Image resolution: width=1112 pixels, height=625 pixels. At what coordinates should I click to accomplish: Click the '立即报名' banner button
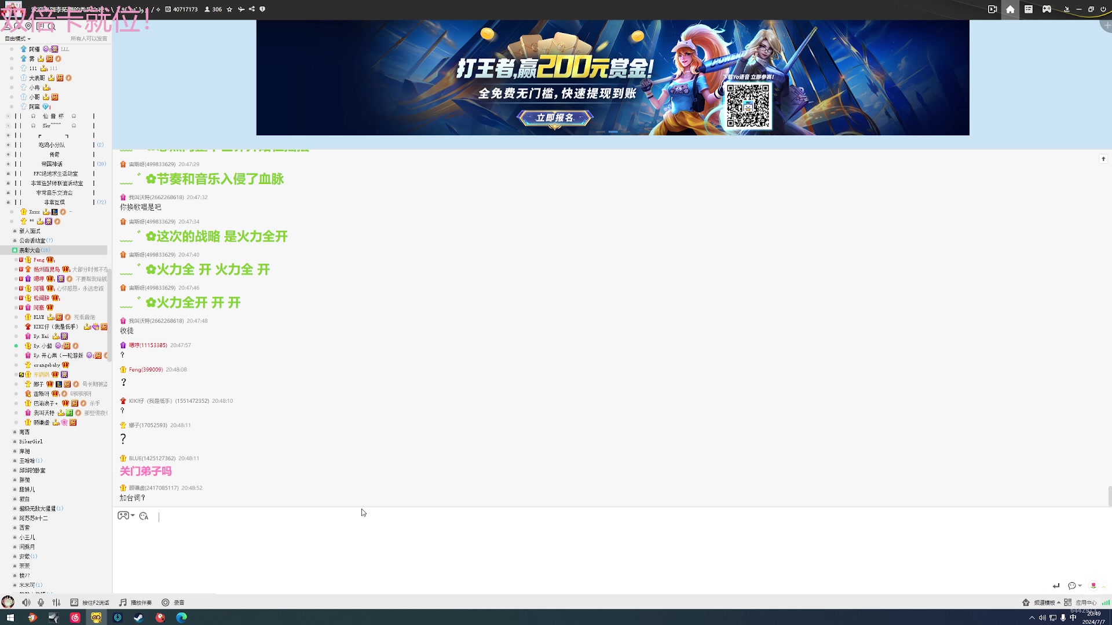pyautogui.click(x=555, y=118)
